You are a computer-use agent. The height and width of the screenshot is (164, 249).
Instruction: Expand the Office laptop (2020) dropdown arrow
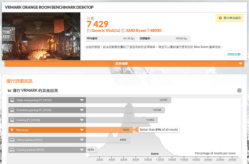pyautogui.click(x=82, y=140)
